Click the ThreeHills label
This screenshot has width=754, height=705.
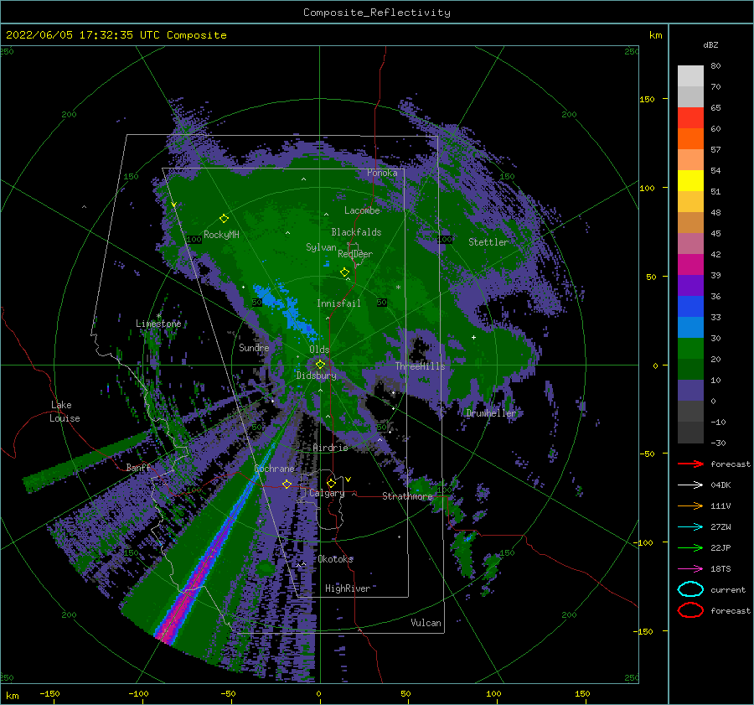(420, 366)
